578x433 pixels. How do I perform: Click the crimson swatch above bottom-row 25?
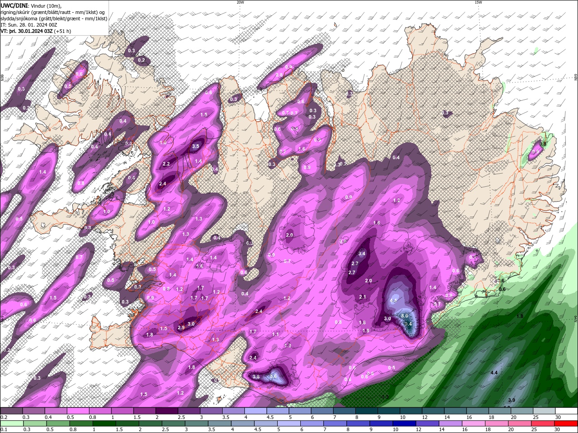point(543,424)
